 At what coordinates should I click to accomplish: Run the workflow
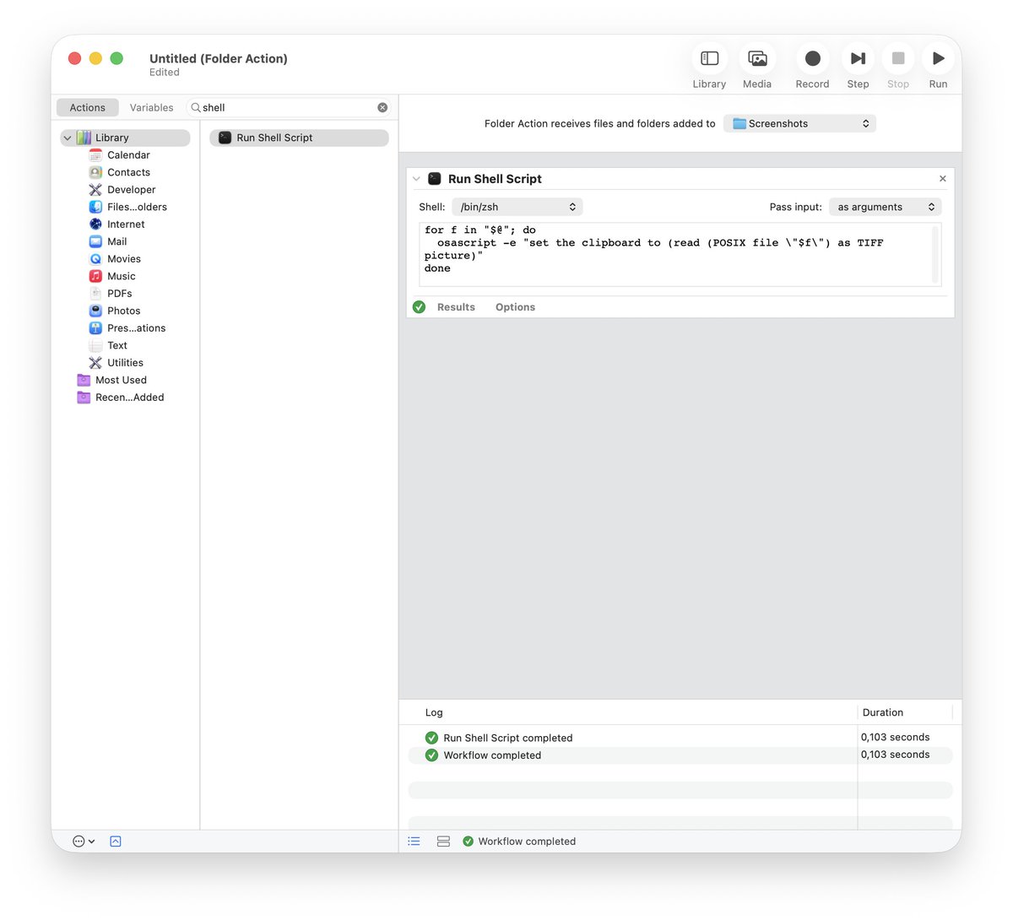tap(938, 58)
